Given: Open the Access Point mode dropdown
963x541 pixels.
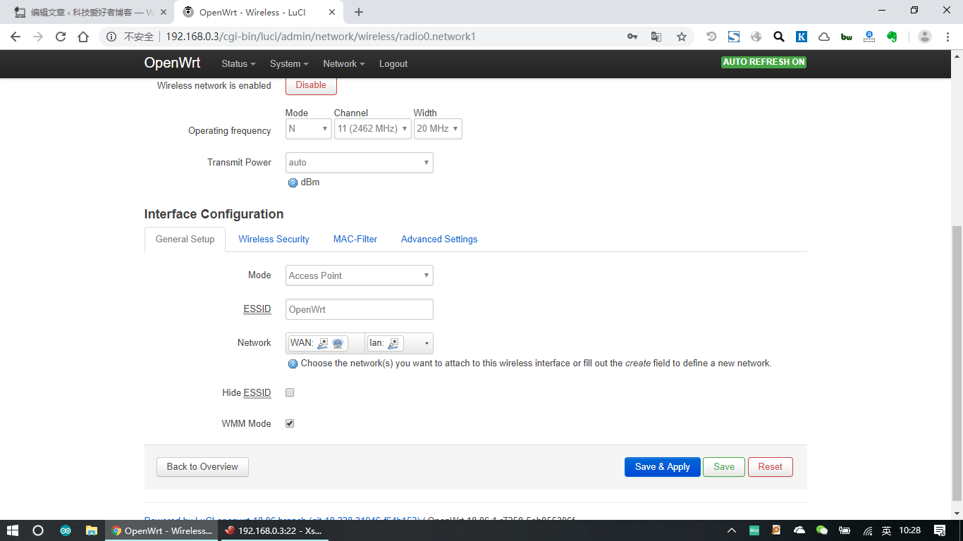Looking at the screenshot, I should 359,275.
